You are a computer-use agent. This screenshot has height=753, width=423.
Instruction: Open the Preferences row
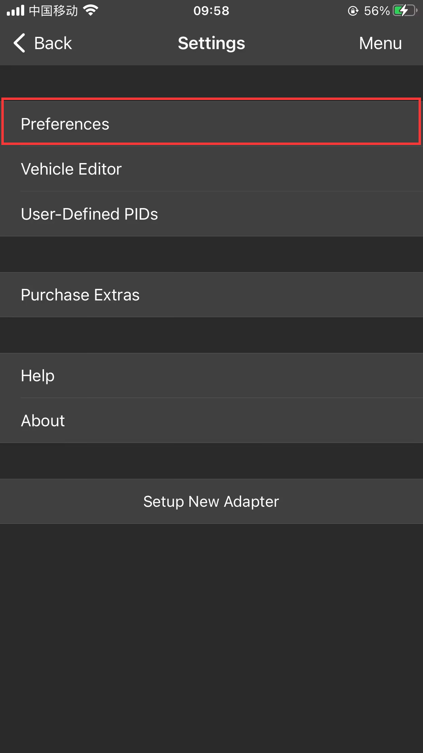(211, 124)
